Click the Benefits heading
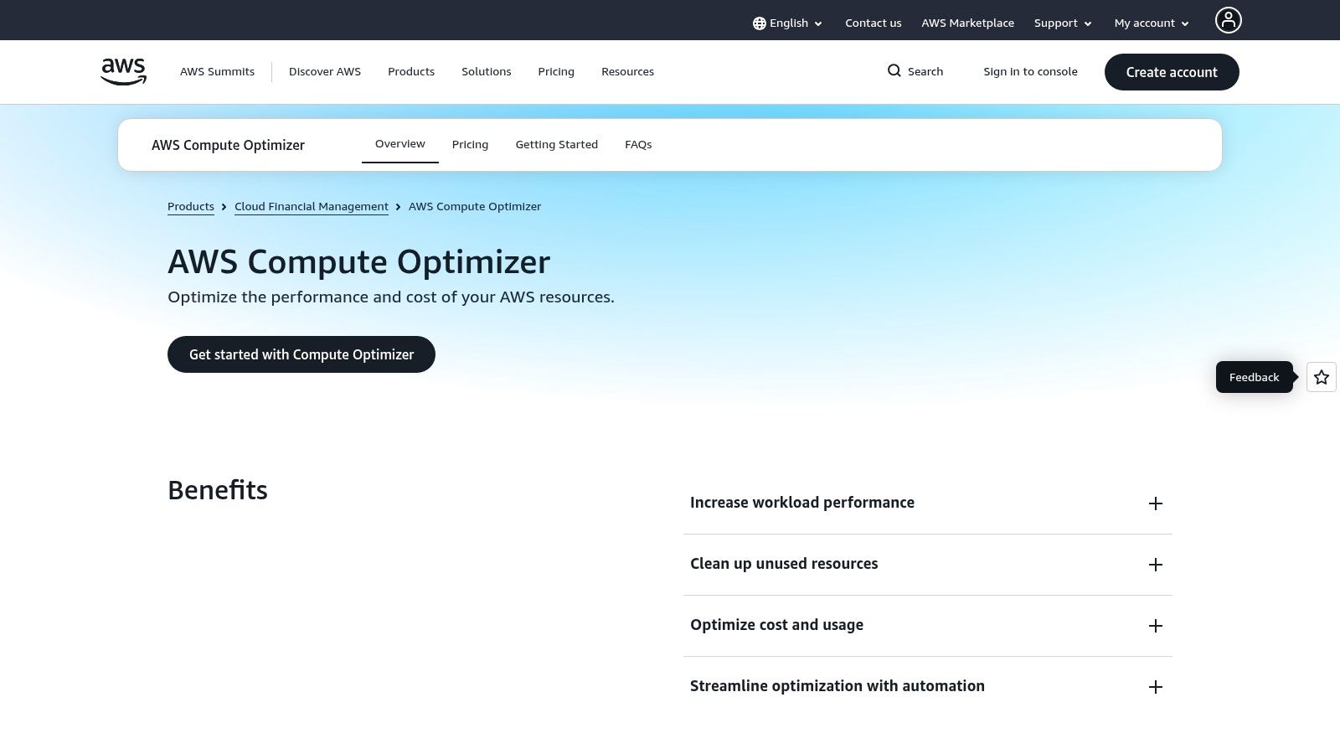The image size is (1340, 754). tap(218, 490)
